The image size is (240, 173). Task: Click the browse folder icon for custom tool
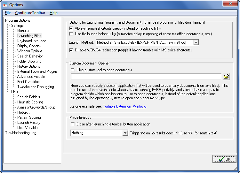coord(226,77)
